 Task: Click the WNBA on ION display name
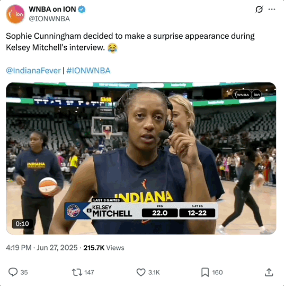52,9
